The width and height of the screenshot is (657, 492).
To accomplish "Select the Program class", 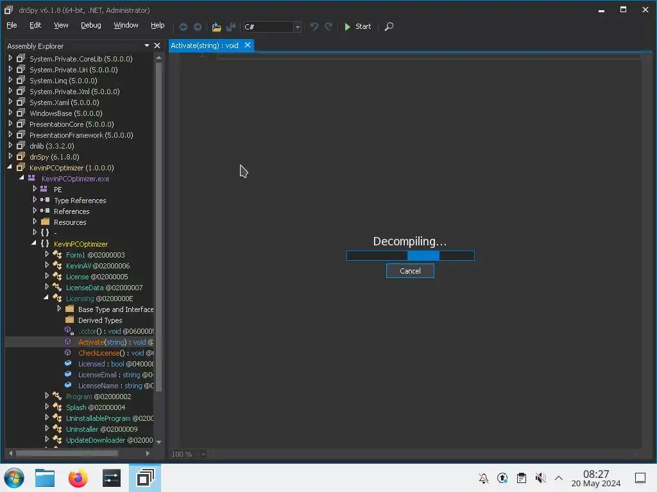I will (x=98, y=396).
